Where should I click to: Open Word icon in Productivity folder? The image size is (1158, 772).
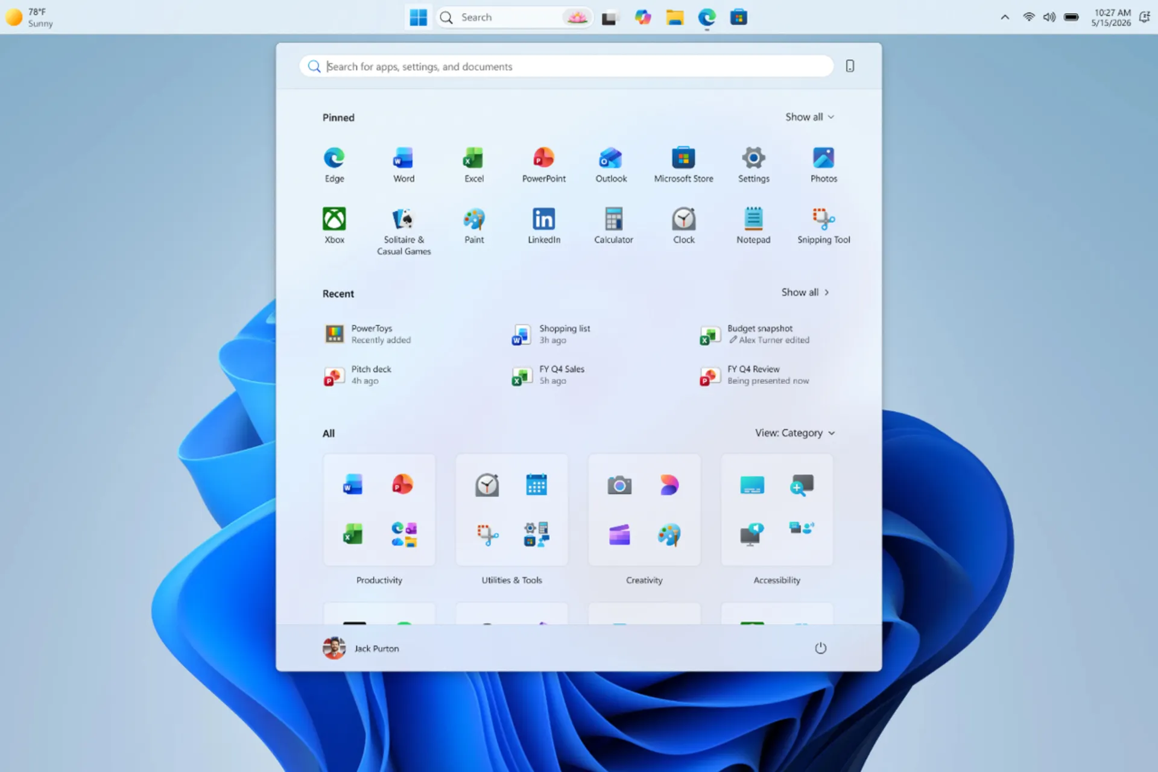coord(353,484)
